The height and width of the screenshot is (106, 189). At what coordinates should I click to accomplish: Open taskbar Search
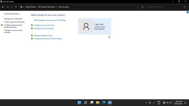pos(85,103)
